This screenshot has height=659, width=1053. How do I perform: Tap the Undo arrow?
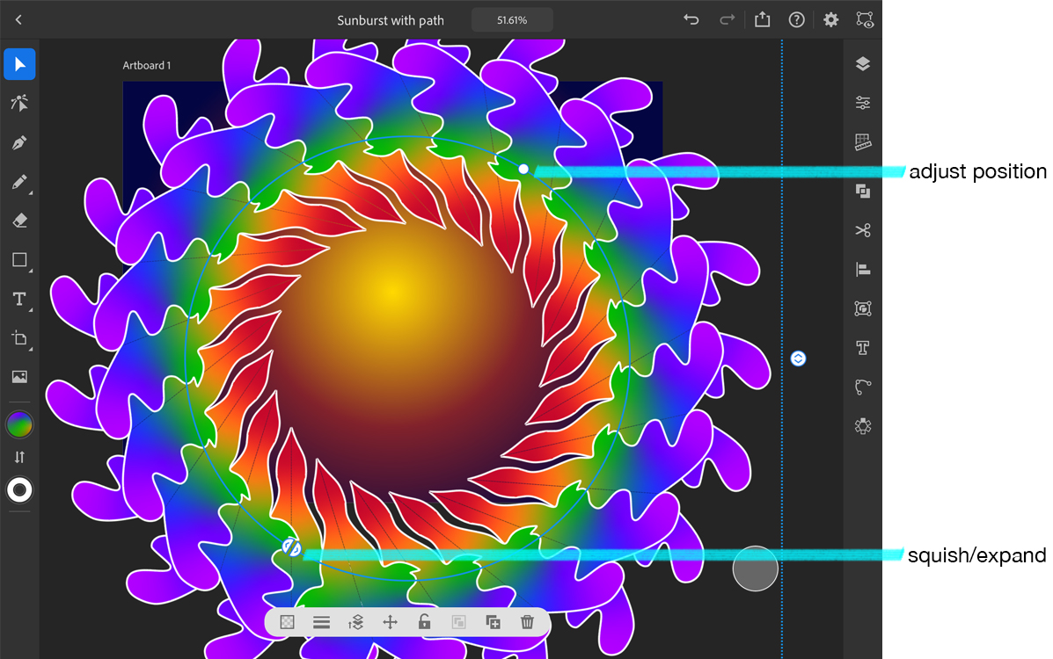(x=691, y=18)
